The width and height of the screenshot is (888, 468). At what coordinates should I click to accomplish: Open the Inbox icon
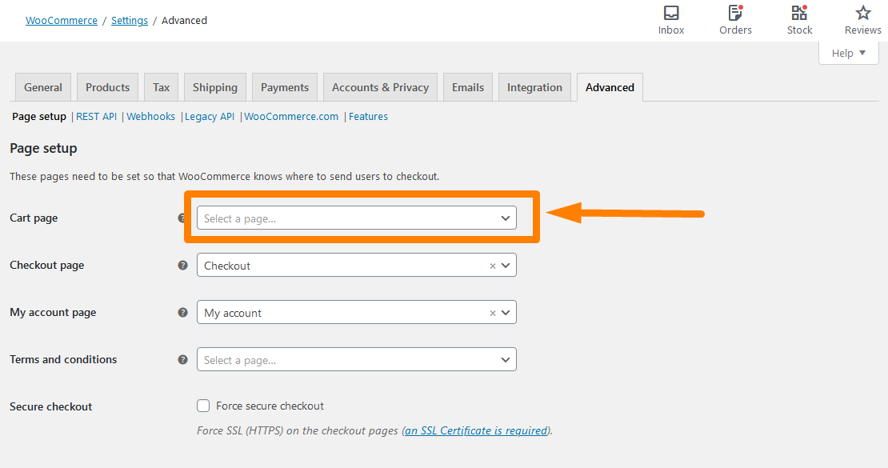tap(671, 13)
